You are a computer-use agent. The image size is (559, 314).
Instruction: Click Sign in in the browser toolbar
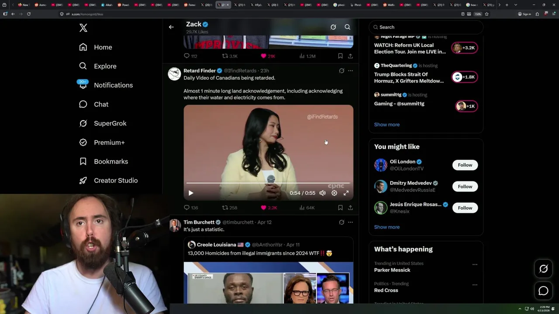point(524,14)
